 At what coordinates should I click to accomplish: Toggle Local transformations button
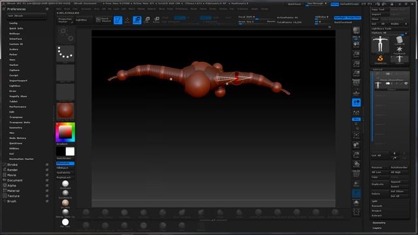356,102
